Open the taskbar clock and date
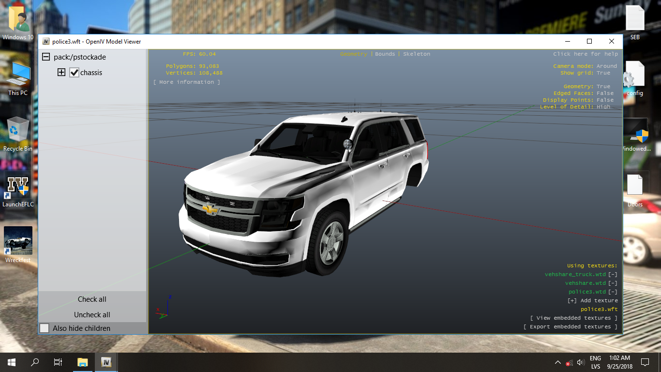 tap(620, 362)
